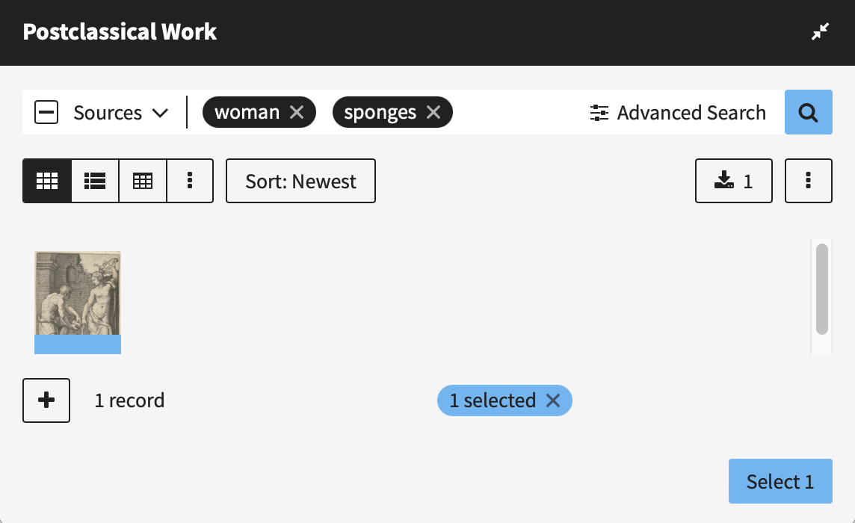This screenshot has width=855, height=523.
Task: Remove the 'sponges' search tag
Action: (x=433, y=113)
